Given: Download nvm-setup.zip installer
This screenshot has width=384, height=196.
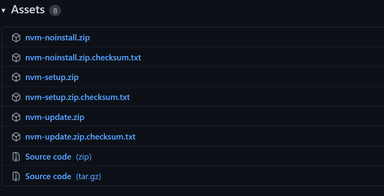Looking at the screenshot, I should pos(52,77).
